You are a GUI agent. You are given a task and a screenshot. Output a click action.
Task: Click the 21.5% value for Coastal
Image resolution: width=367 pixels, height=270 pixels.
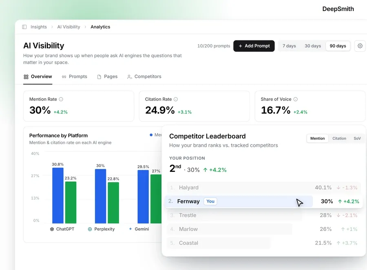tap(323, 243)
